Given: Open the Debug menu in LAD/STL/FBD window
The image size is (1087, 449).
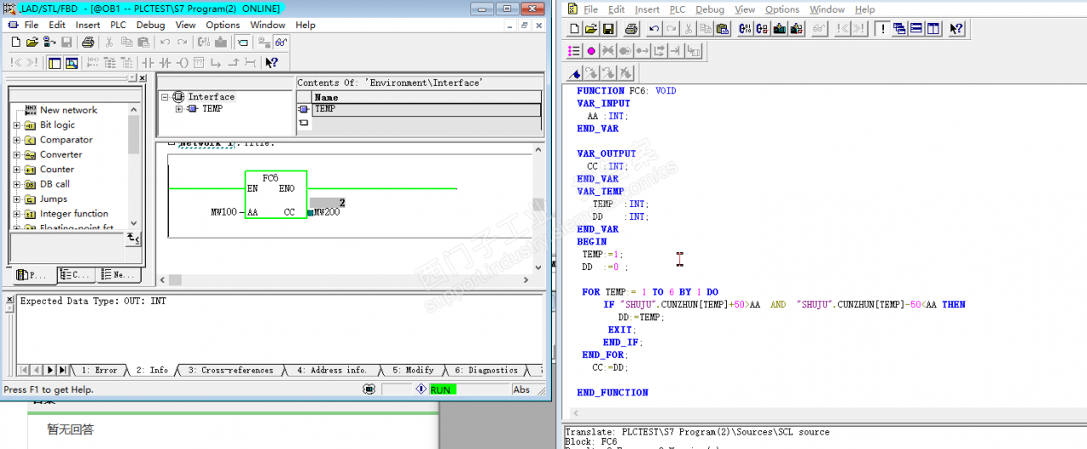Looking at the screenshot, I should click(150, 25).
